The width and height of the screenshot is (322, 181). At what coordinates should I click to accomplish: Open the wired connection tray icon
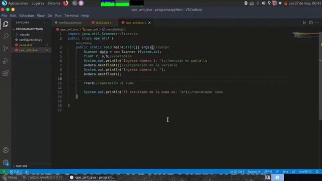[252, 3]
